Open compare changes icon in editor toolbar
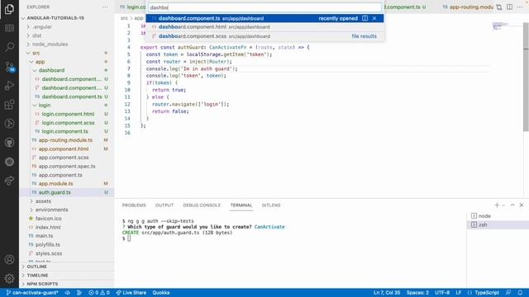This screenshot has width=529, height=297. [x=499, y=7]
